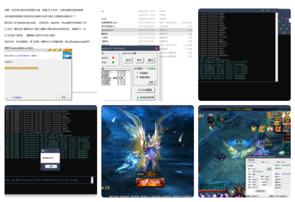Click the confirm button in console dialog
This screenshot has height=202, width=295.
coord(51,167)
